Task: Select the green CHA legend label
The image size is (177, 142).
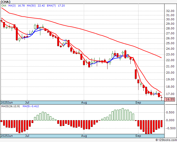Action: tap(4, 6)
